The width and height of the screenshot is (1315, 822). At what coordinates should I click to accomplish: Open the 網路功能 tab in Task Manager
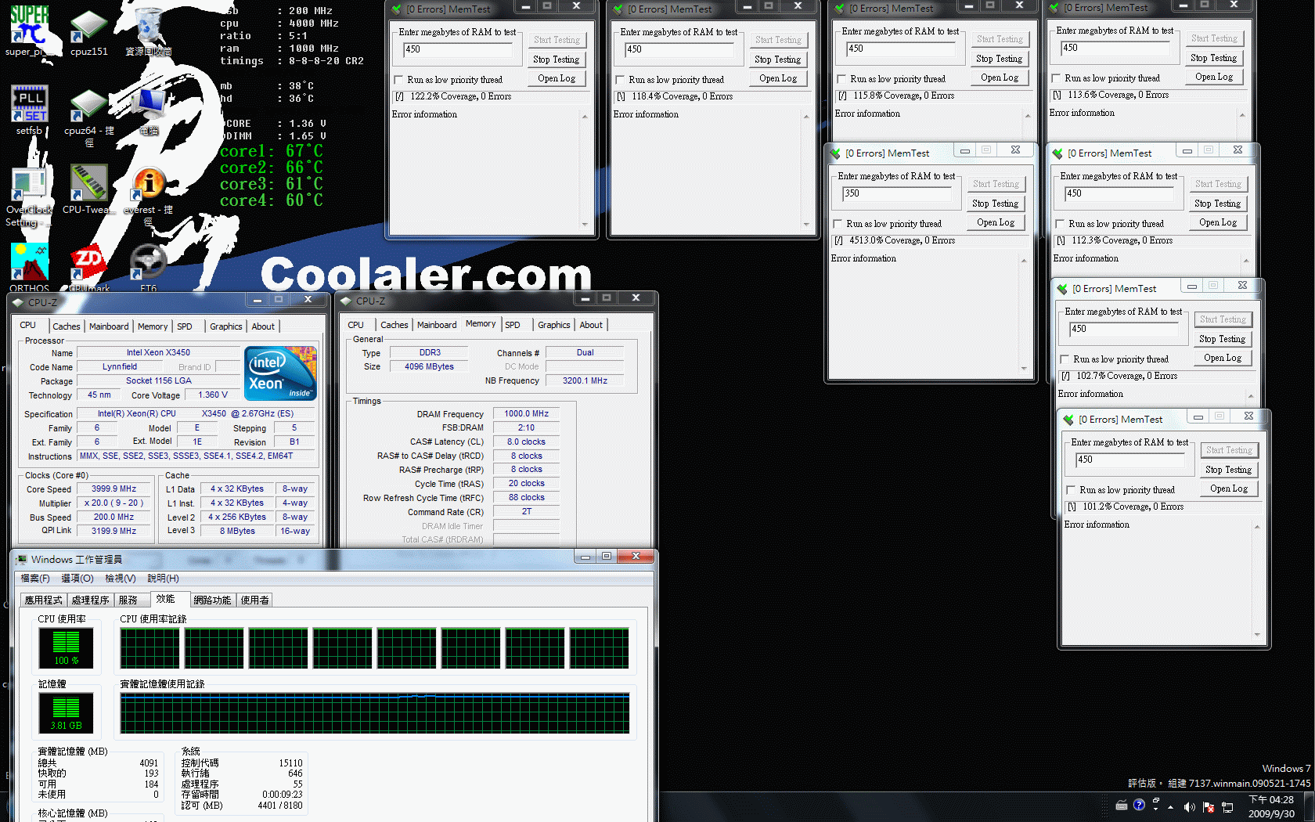[212, 600]
